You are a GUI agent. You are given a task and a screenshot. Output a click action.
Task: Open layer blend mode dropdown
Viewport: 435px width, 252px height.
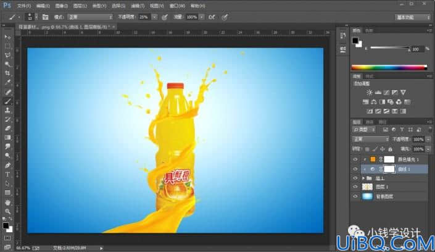370,139
